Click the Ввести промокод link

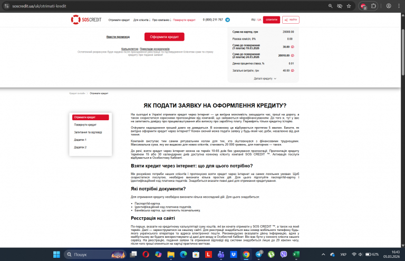pyautogui.click(x=118, y=37)
